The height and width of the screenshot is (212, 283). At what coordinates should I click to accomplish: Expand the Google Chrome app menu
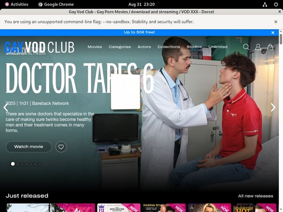[x=56, y=4]
